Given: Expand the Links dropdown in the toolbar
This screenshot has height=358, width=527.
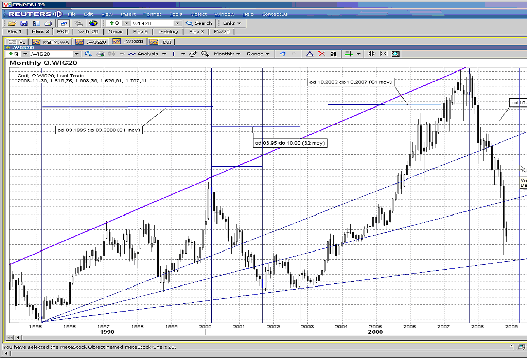Looking at the screenshot, I should [232, 23].
